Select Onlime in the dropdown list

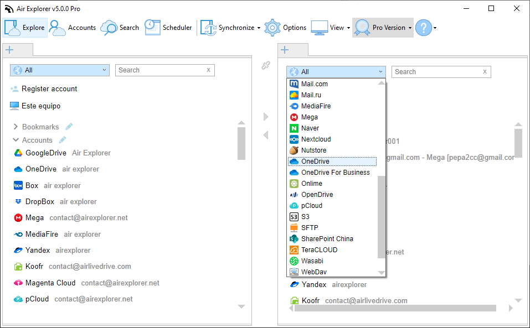click(332, 184)
